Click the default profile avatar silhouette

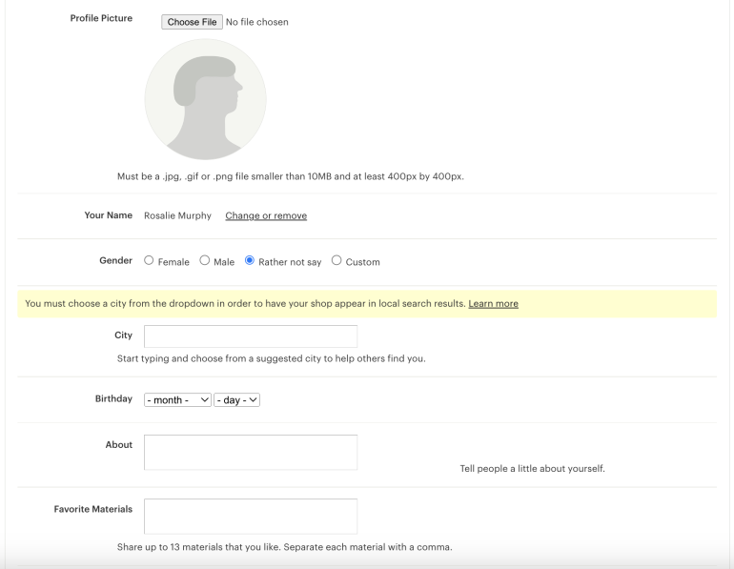tap(205, 99)
